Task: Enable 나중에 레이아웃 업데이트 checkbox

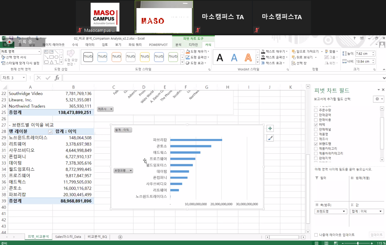Action: point(316,235)
